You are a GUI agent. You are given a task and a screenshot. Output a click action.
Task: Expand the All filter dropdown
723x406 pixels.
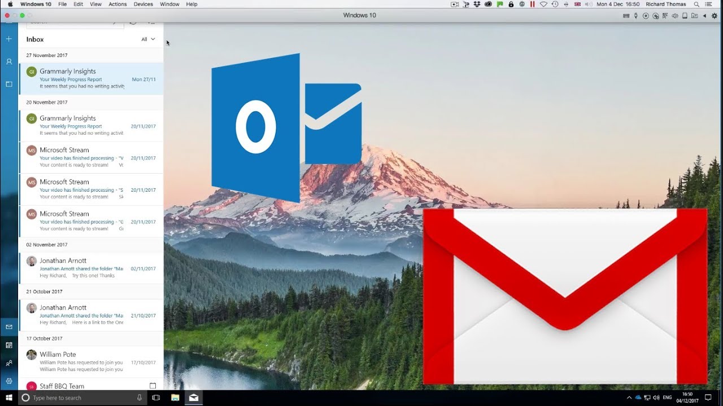148,39
